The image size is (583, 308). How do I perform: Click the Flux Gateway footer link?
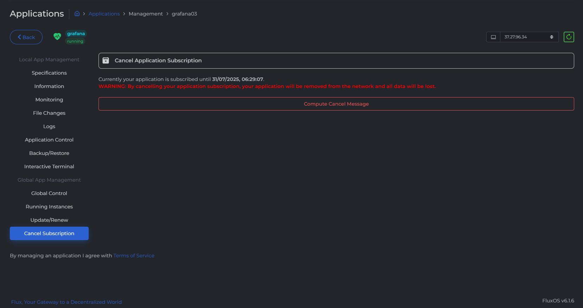[x=66, y=302]
